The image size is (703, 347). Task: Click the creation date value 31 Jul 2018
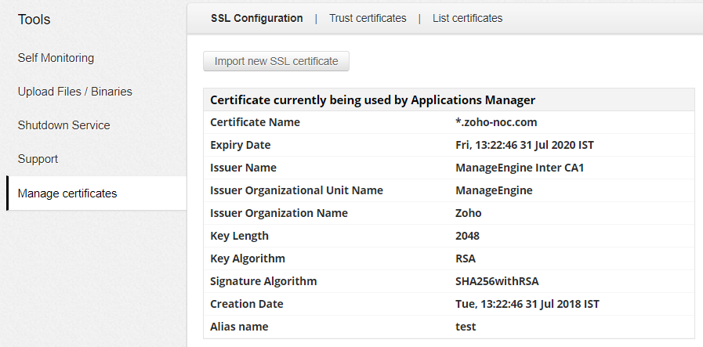[527, 304]
